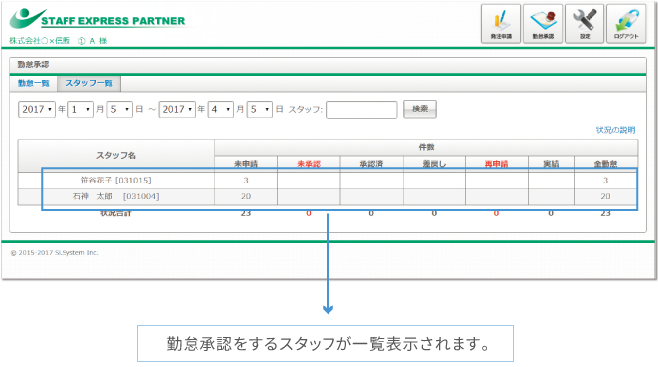Click the 検索 search button
Screen dimensions: 658x367
click(420, 109)
